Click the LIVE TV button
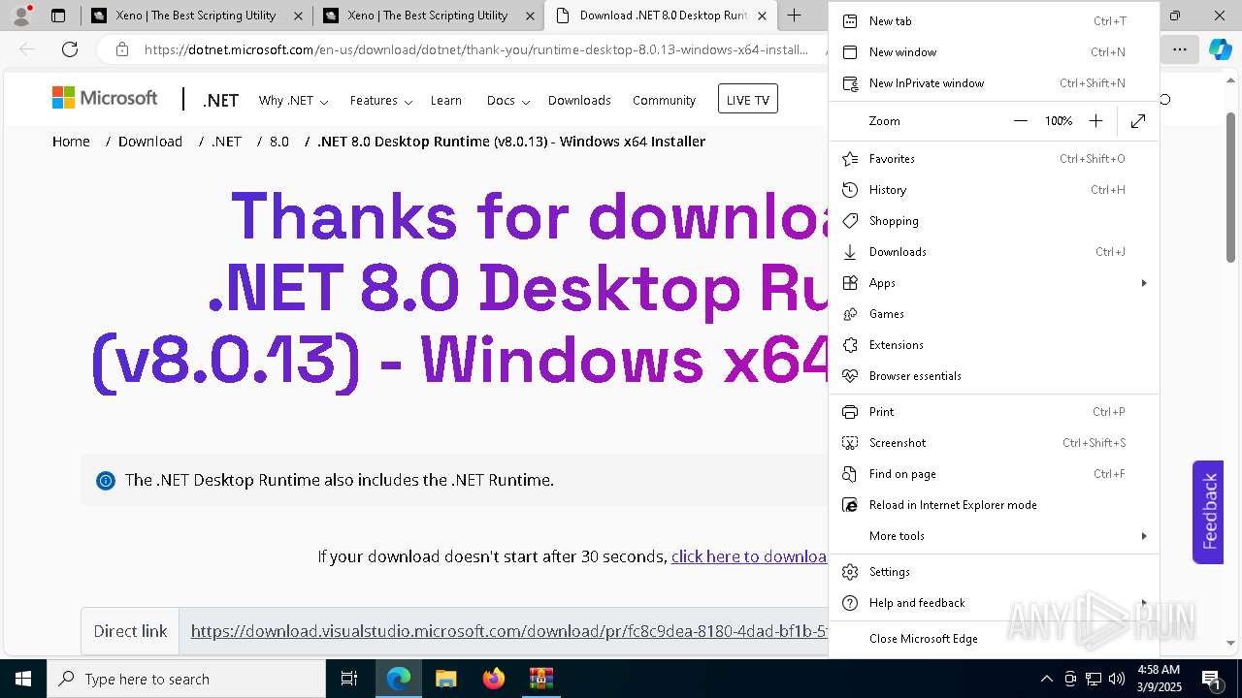This screenshot has width=1242, height=698. [x=748, y=99]
